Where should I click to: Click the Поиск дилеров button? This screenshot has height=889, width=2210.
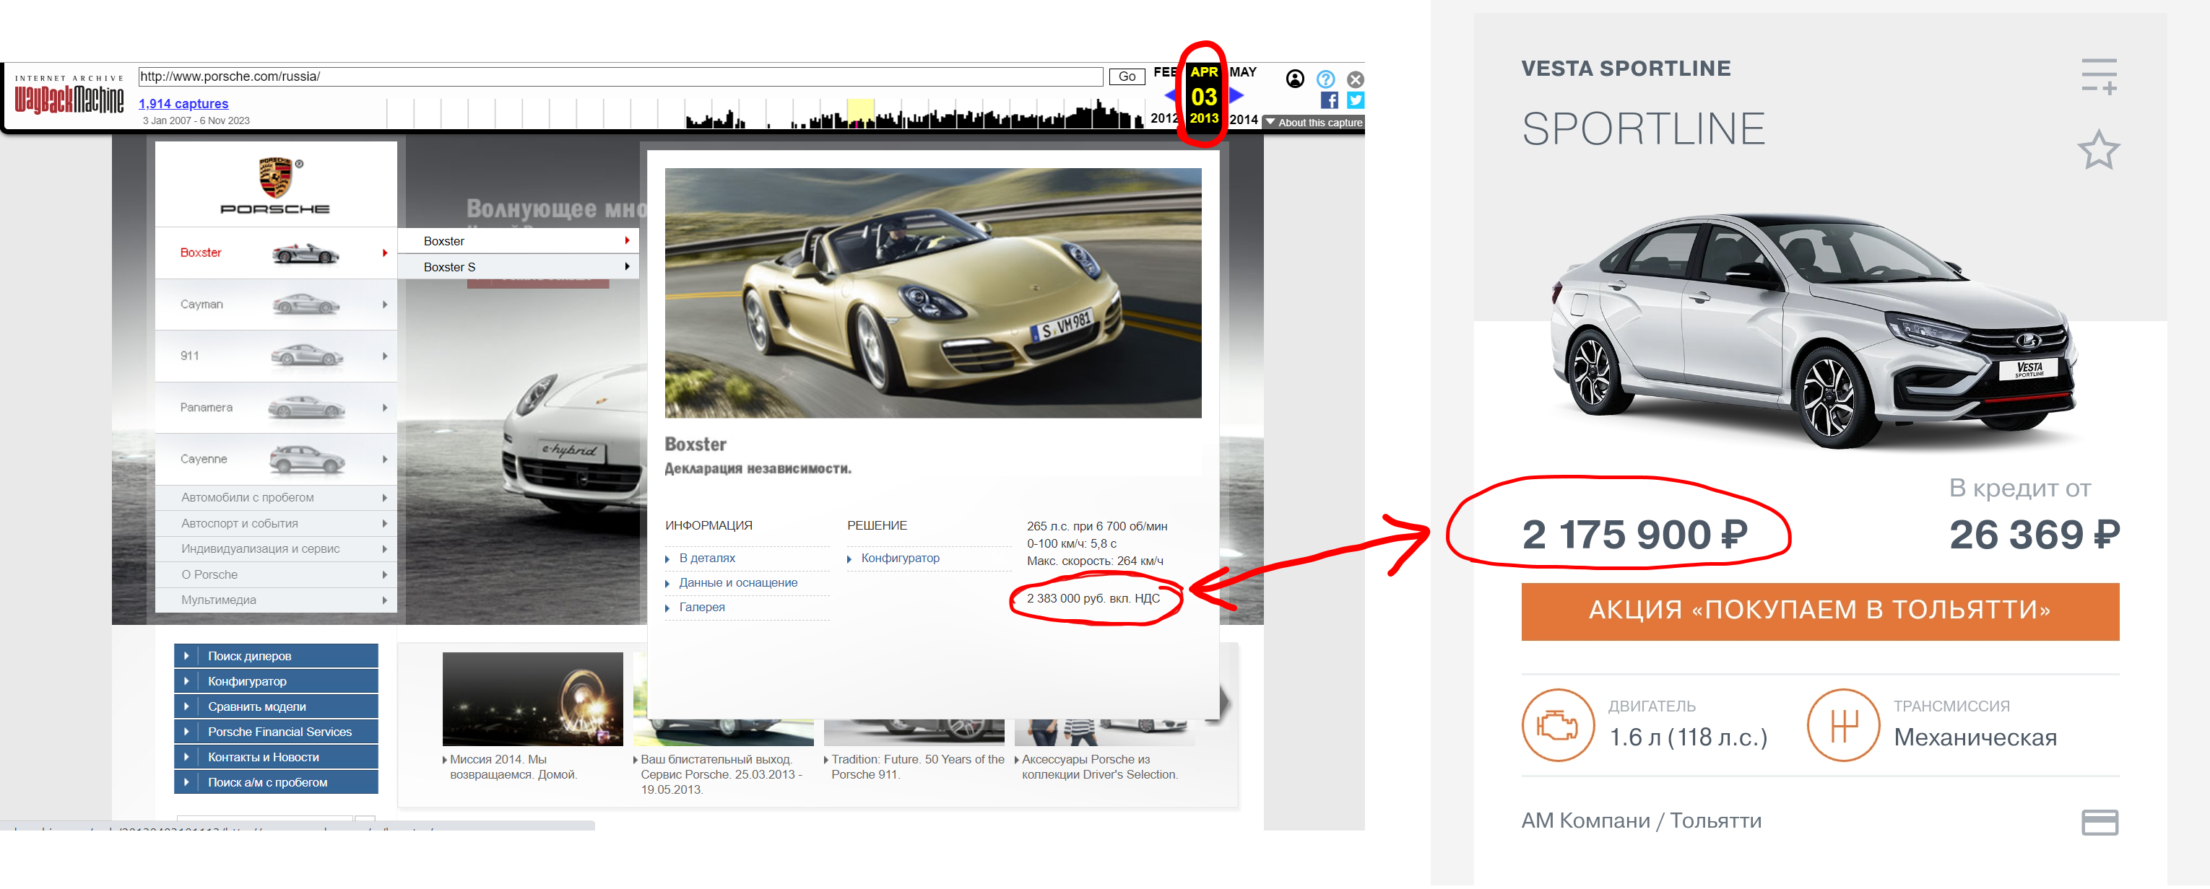click(x=276, y=656)
